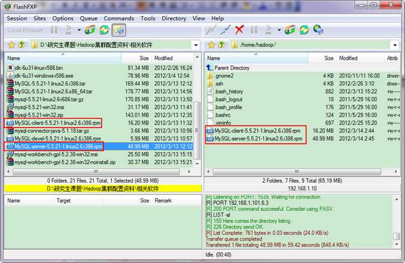Select .bash_history in remote list
405x263 pixels.
(x=303, y=92)
